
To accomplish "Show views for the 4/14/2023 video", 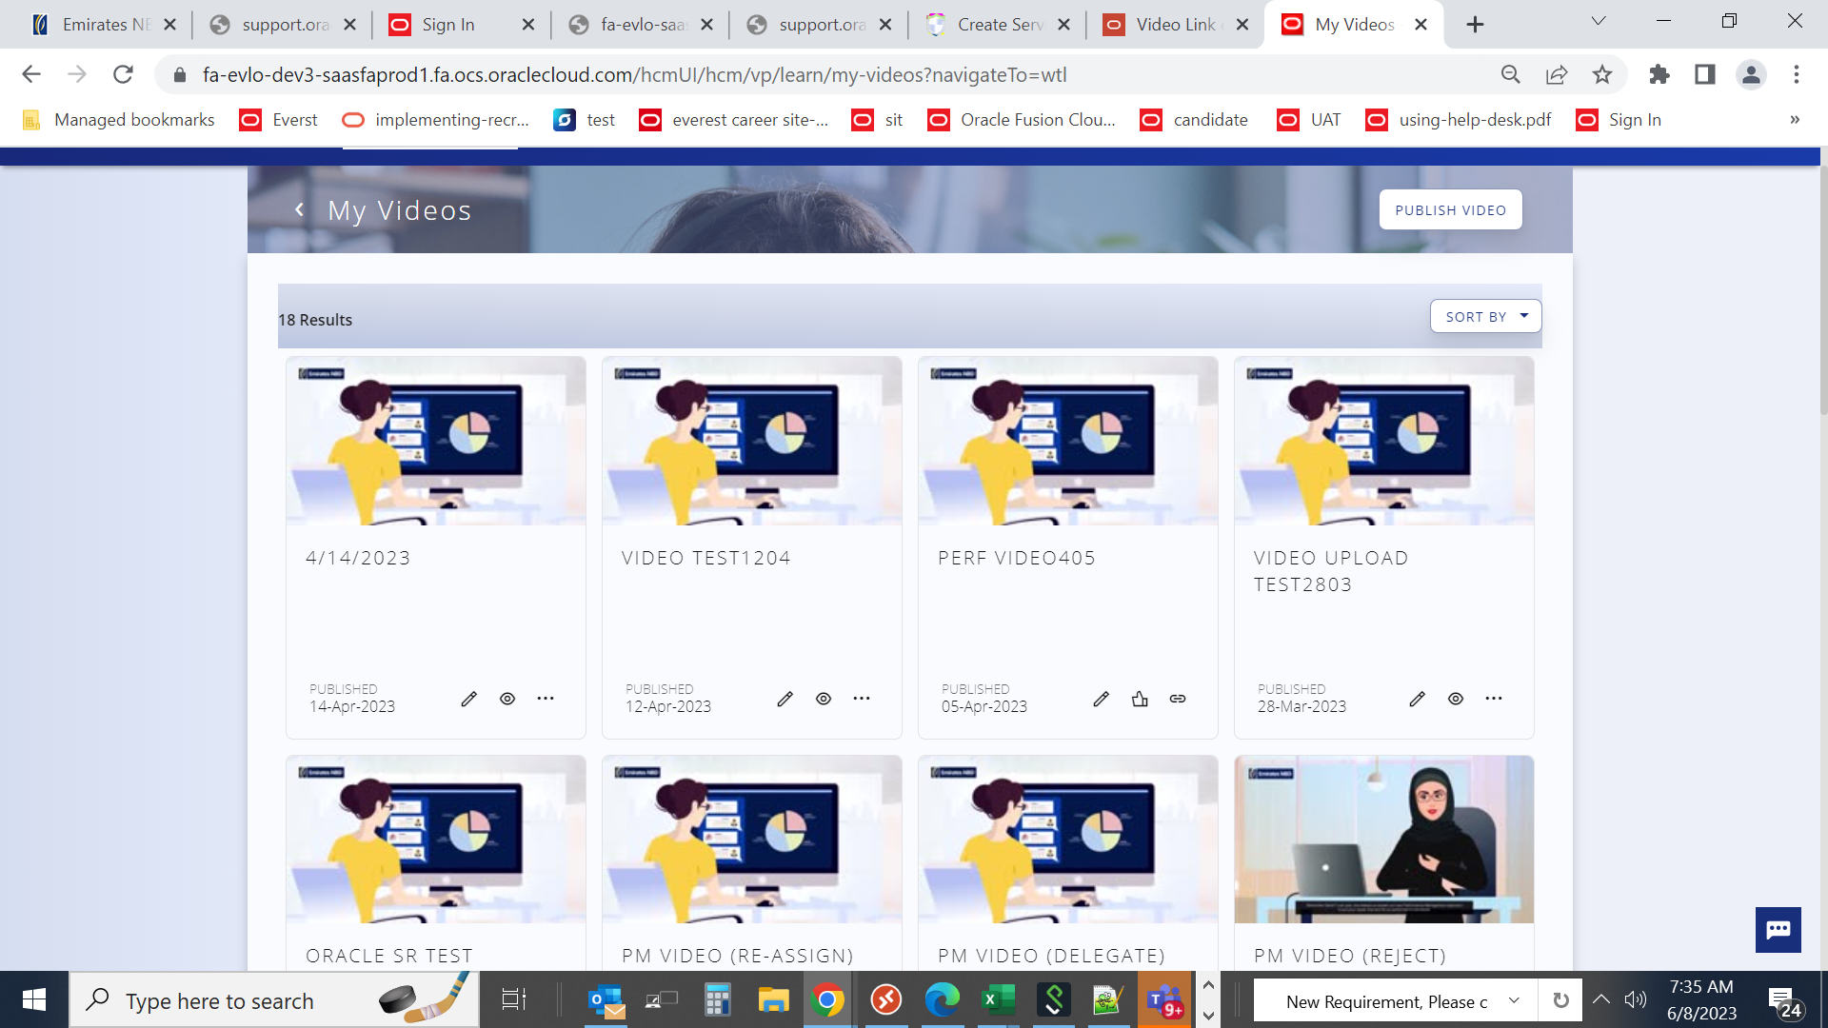I will coord(507,699).
